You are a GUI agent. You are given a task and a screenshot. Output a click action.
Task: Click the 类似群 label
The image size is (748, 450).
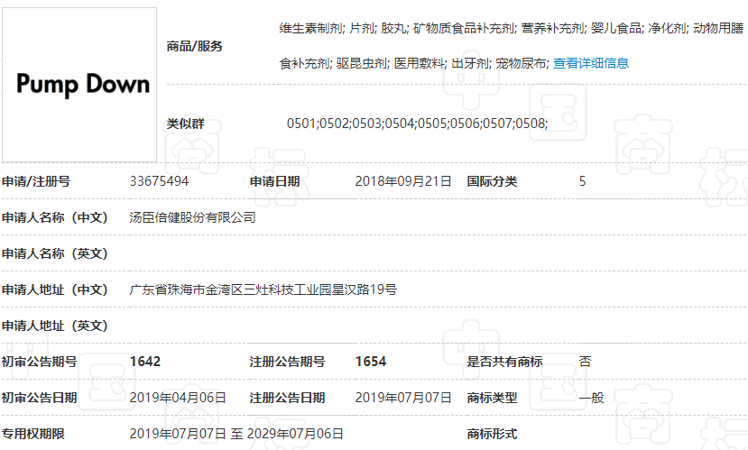185,124
